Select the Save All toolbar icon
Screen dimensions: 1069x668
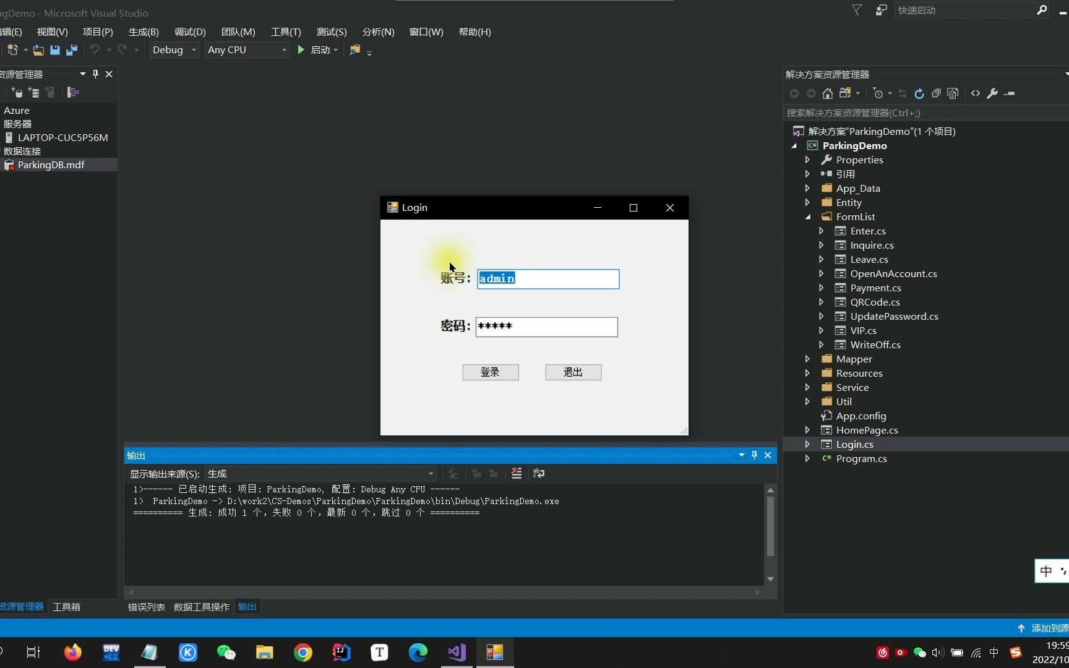point(71,50)
